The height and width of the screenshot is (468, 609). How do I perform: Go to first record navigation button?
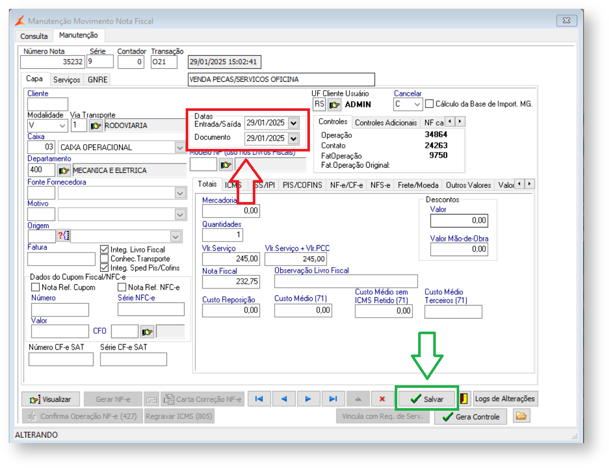(x=259, y=399)
